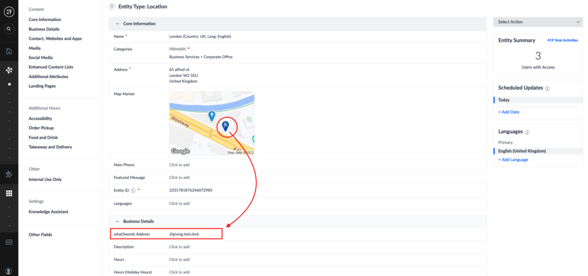
Task: Click the location pin icon beside Entity Type
Action: 112,6
